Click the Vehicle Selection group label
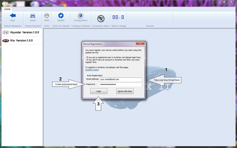Screen dimensions: 237x148 (33, 26)
